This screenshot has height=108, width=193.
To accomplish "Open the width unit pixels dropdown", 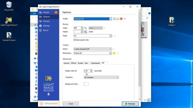I will [96, 28].
